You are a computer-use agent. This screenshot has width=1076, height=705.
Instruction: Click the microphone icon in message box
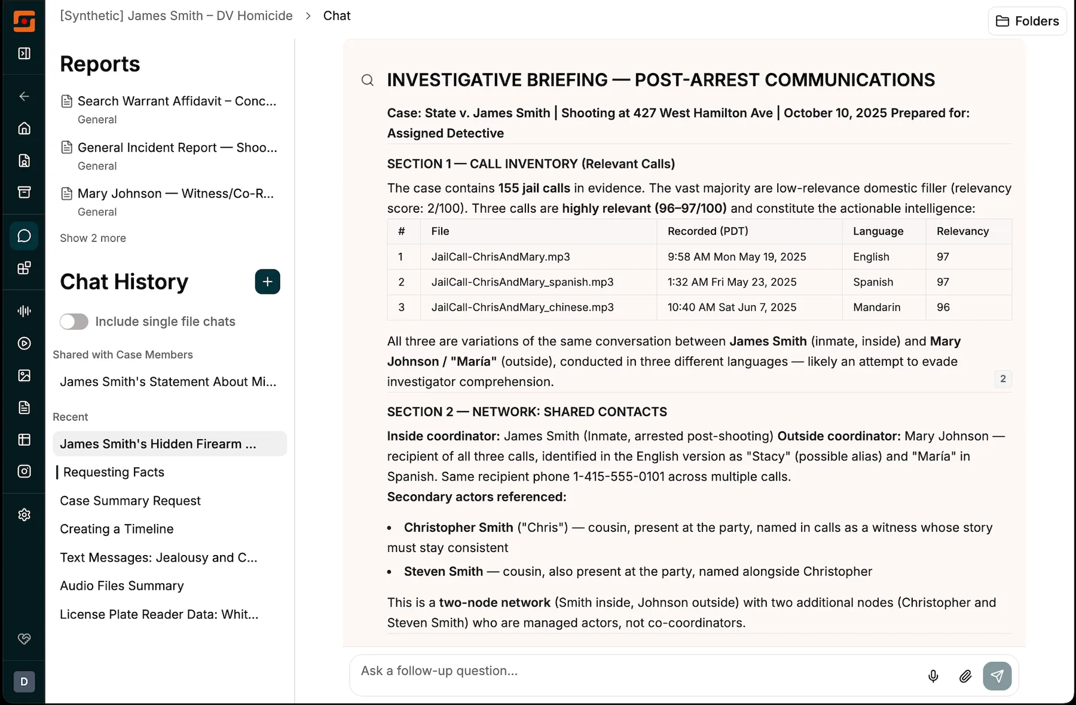click(x=933, y=676)
